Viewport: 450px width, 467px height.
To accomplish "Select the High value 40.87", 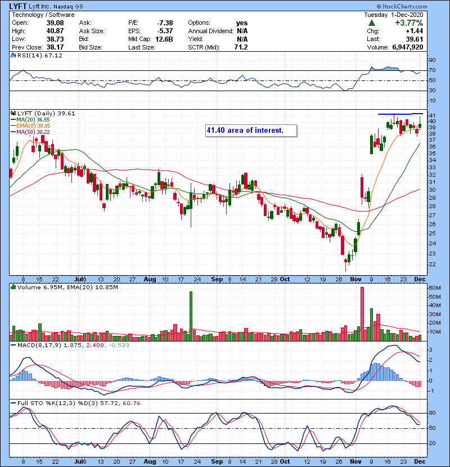I will coord(55,31).
